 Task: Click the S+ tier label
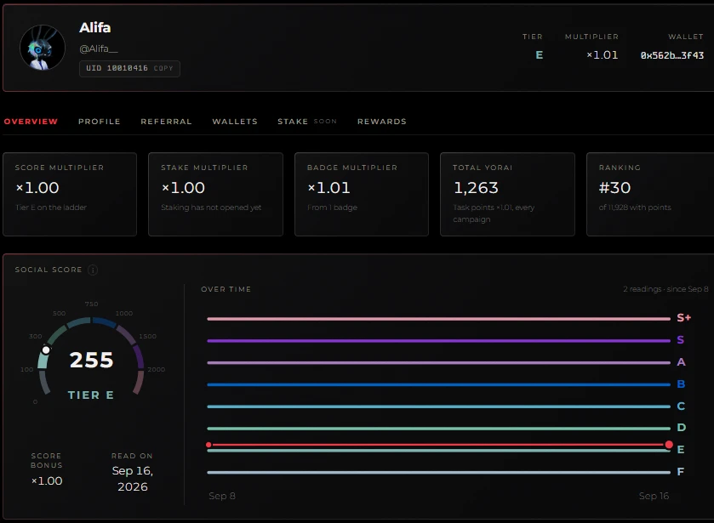pos(683,318)
